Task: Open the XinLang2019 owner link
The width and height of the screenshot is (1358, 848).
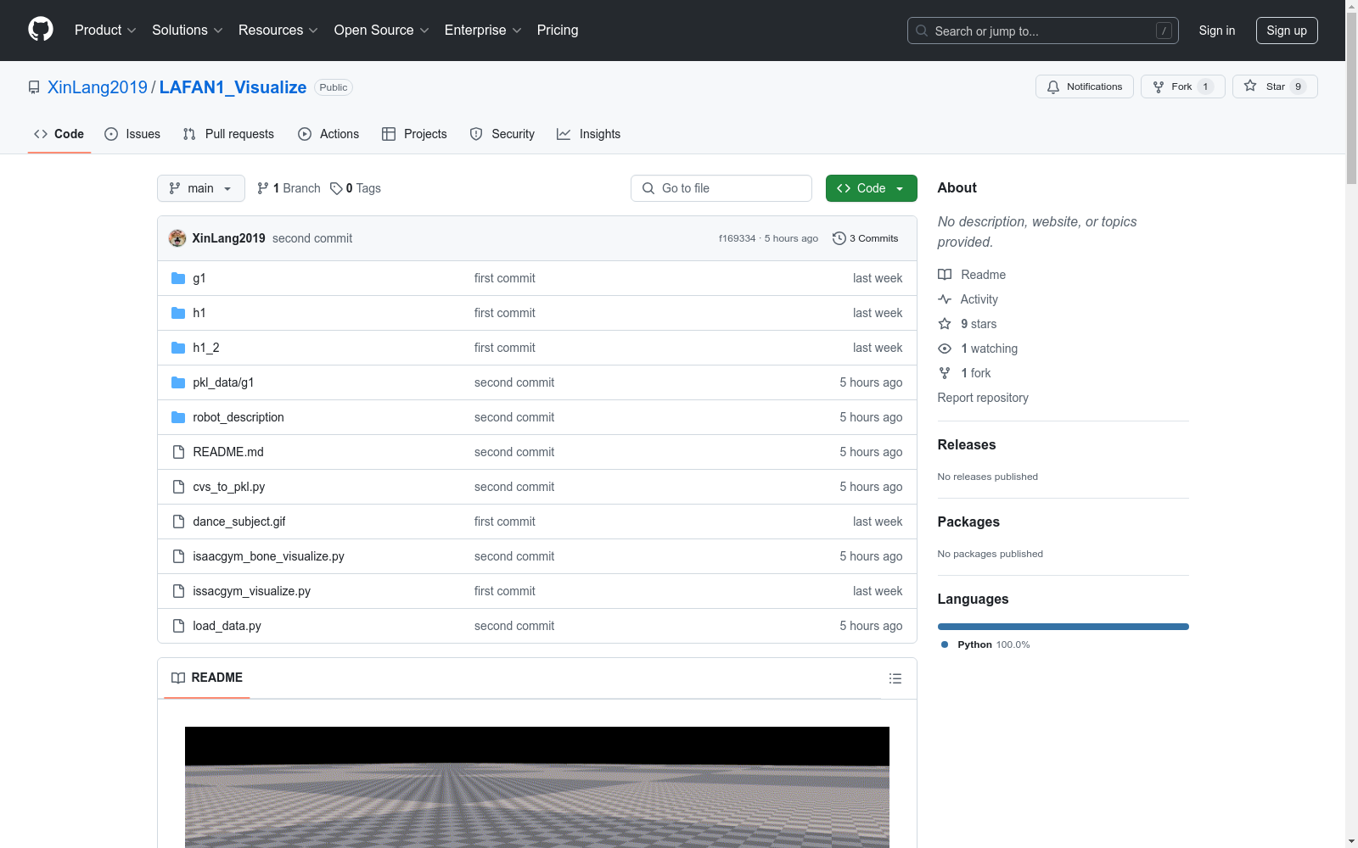Action: tap(98, 87)
